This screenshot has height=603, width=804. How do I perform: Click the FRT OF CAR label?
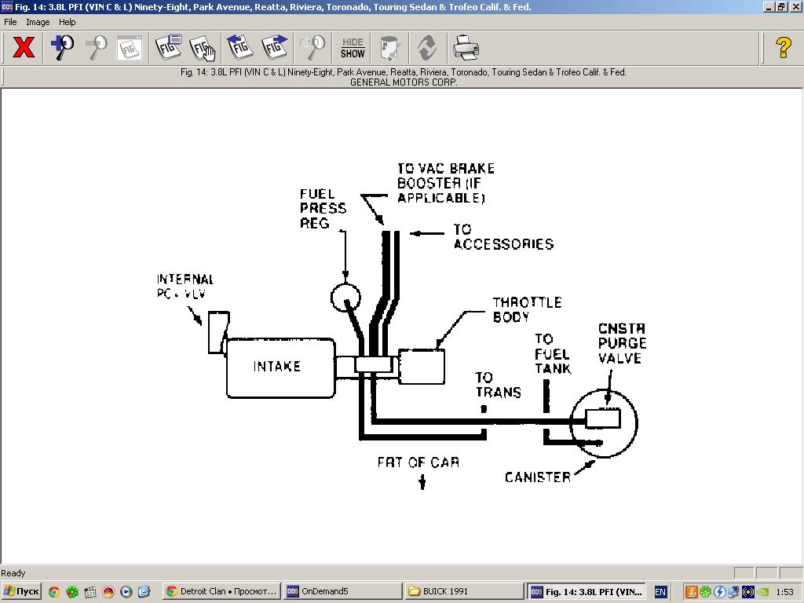[418, 462]
